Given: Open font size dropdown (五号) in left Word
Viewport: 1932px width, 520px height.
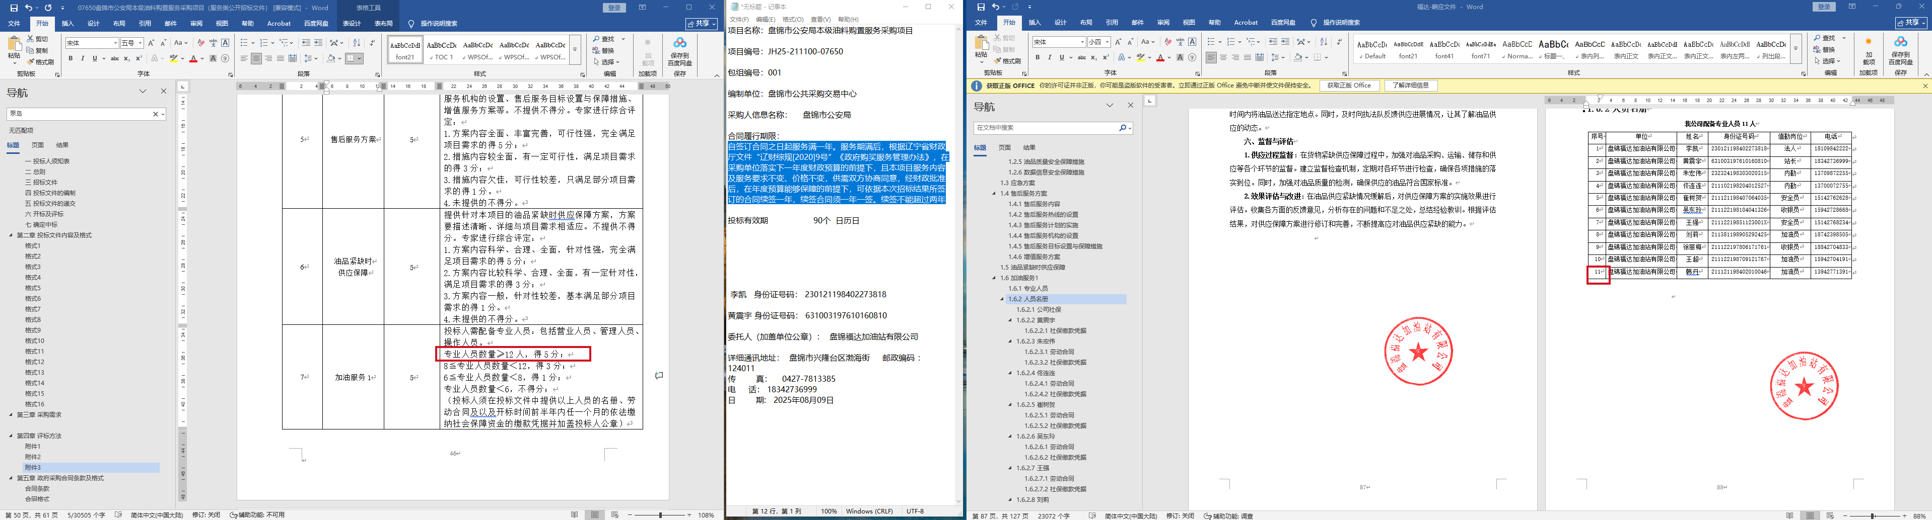Looking at the screenshot, I should pyautogui.click(x=140, y=43).
